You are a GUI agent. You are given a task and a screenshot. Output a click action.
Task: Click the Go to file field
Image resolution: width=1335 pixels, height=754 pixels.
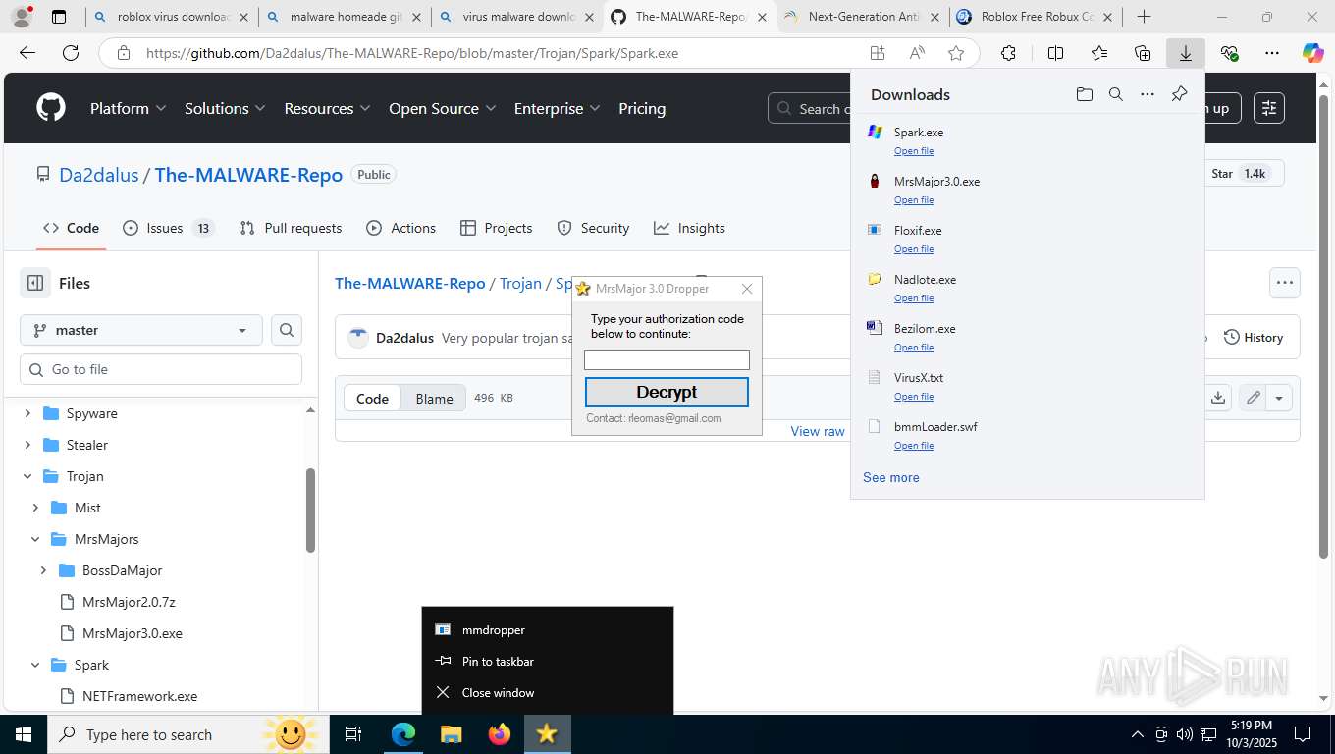coord(161,369)
